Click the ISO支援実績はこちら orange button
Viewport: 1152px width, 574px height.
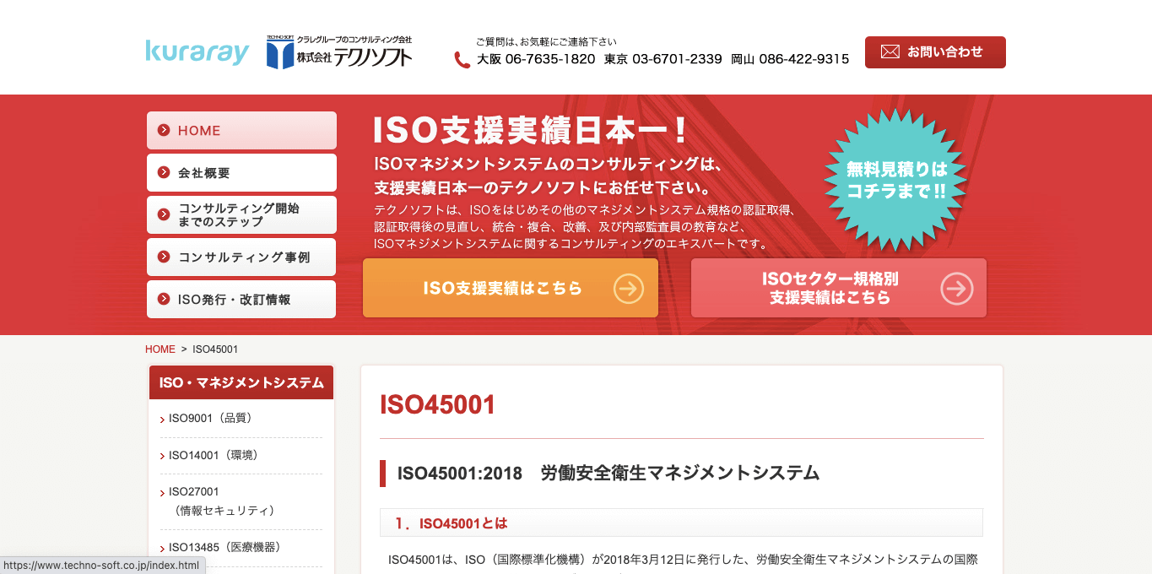tap(511, 288)
